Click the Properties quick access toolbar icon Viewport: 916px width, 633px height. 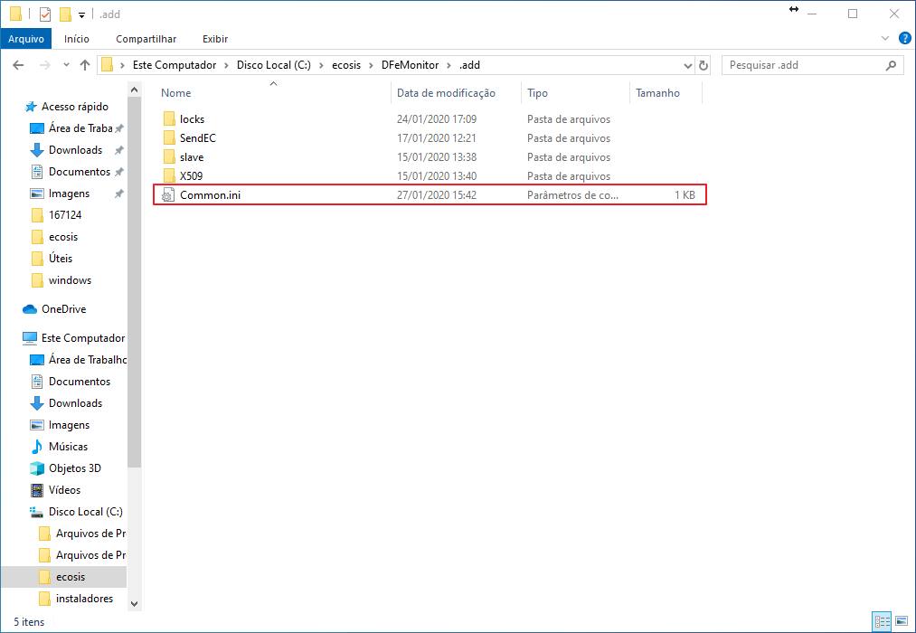(x=45, y=14)
